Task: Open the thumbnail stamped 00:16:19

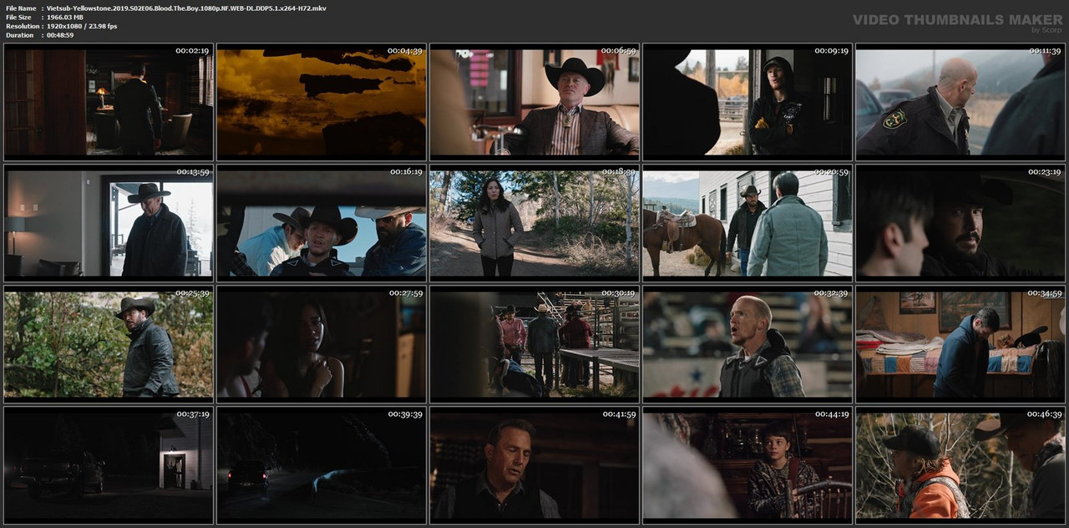Action: [322, 223]
